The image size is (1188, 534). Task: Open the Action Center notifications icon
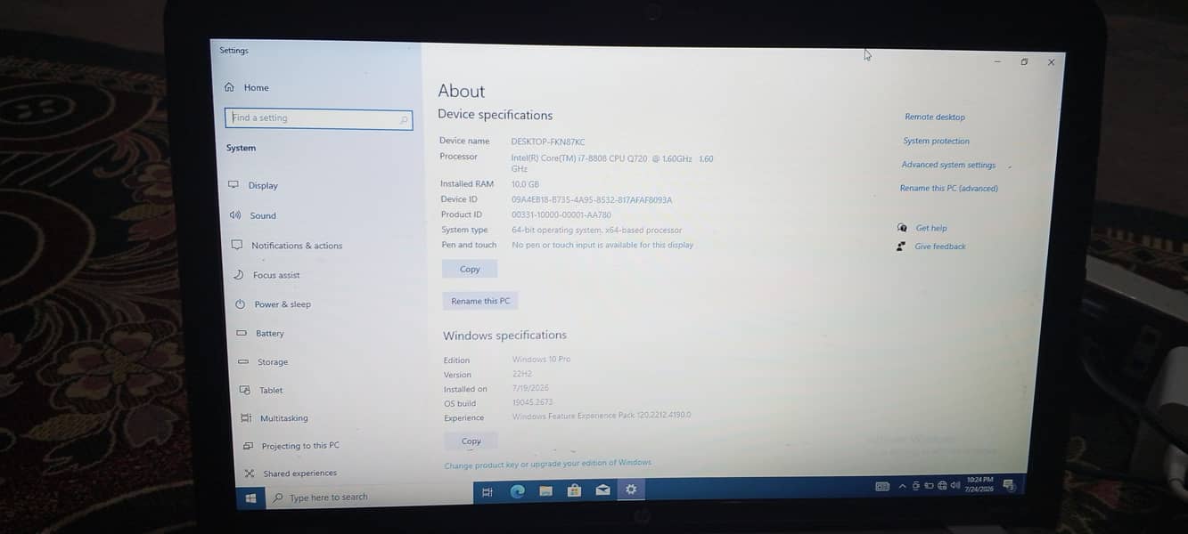click(1009, 484)
